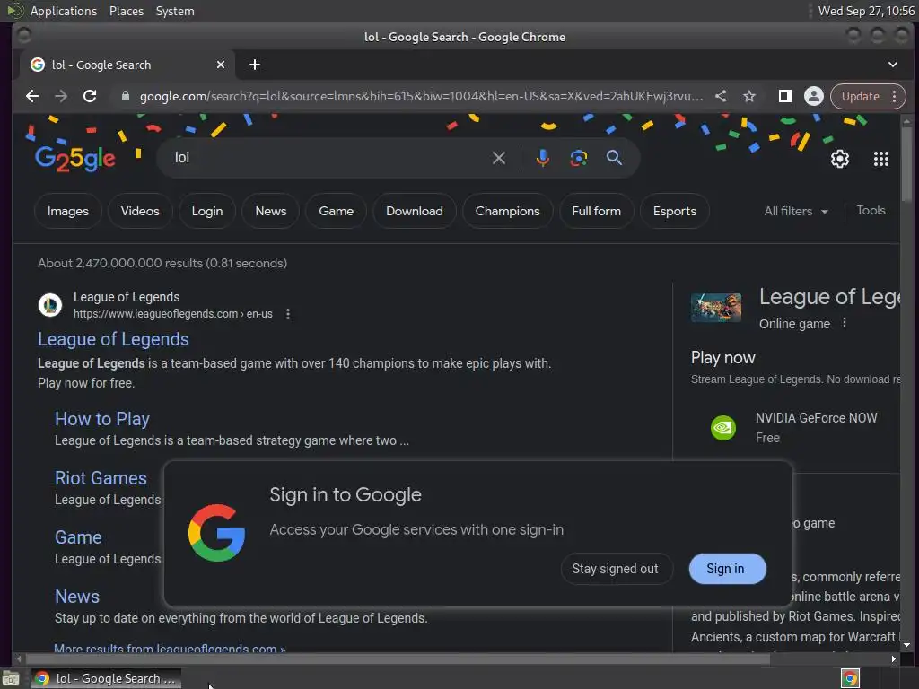Click the vertical page scrollbar

pos(906,164)
